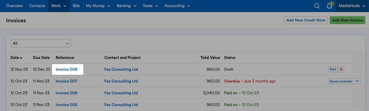
Task: Click the Invoices page heading
Action: (x=16, y=20)
